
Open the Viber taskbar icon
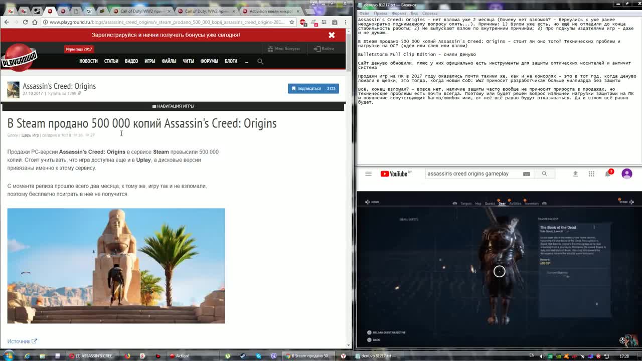click(x=274, y=356)
